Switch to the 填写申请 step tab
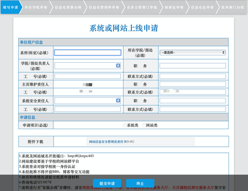The width and height of the screenshot is (248, 191). [10, 7]
